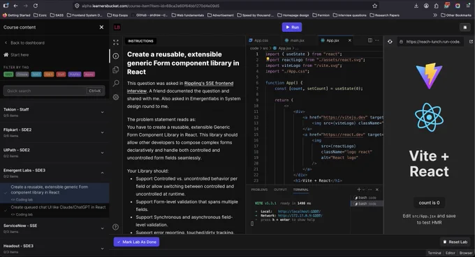The height and width of the screenshot is (257, 475).
Task: Bookmark this page with star icon
Action: tap(374, 6)
